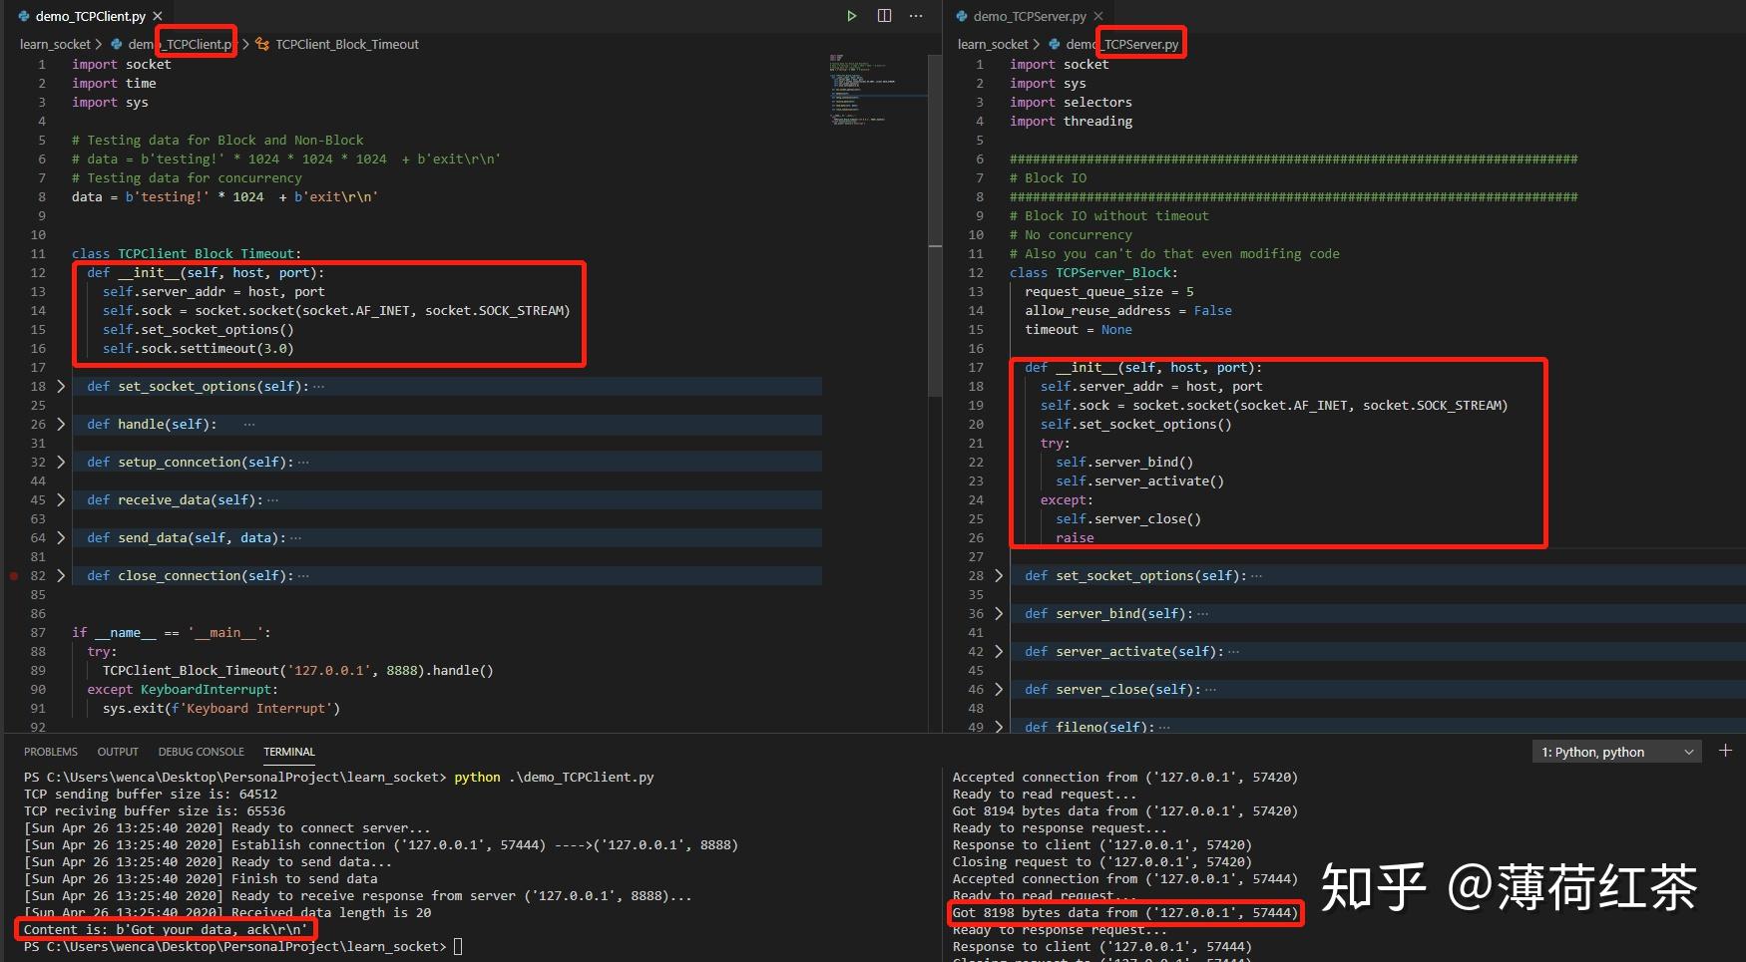Screen dimensions: 1746x962
Task: Expand folded set_socket_options in client editor
Action: [x=61, y=387]
